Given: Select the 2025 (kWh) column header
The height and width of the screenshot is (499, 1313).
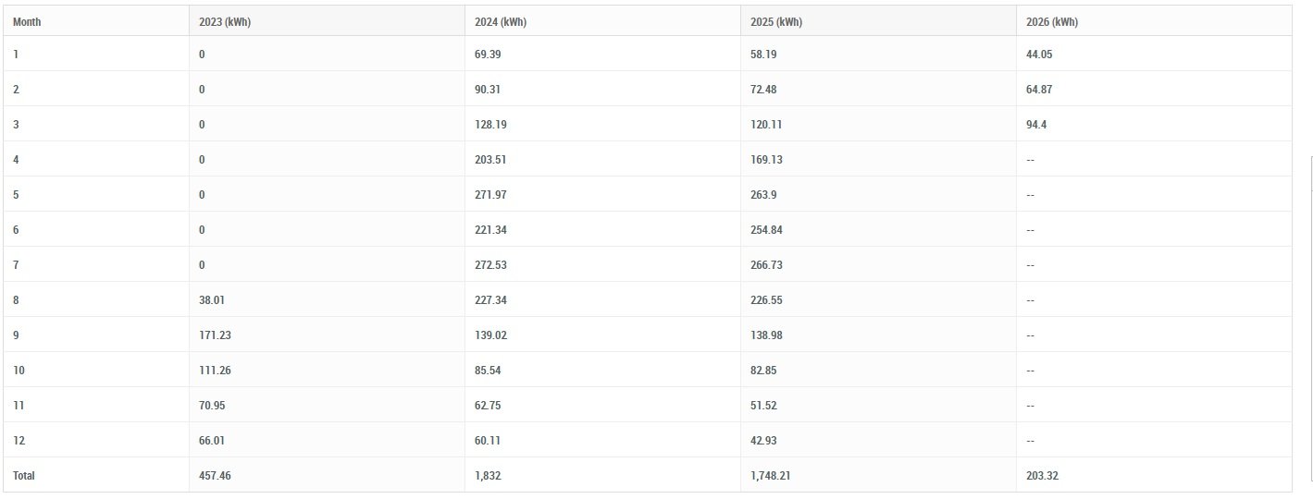Looking at the screenshot, I should click(776, 22).
